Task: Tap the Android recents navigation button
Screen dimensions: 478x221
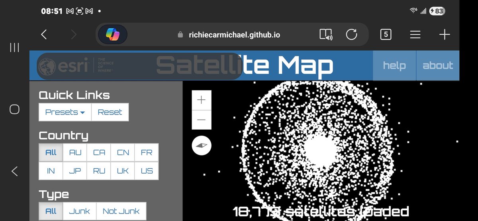Action: coord(14,48)
